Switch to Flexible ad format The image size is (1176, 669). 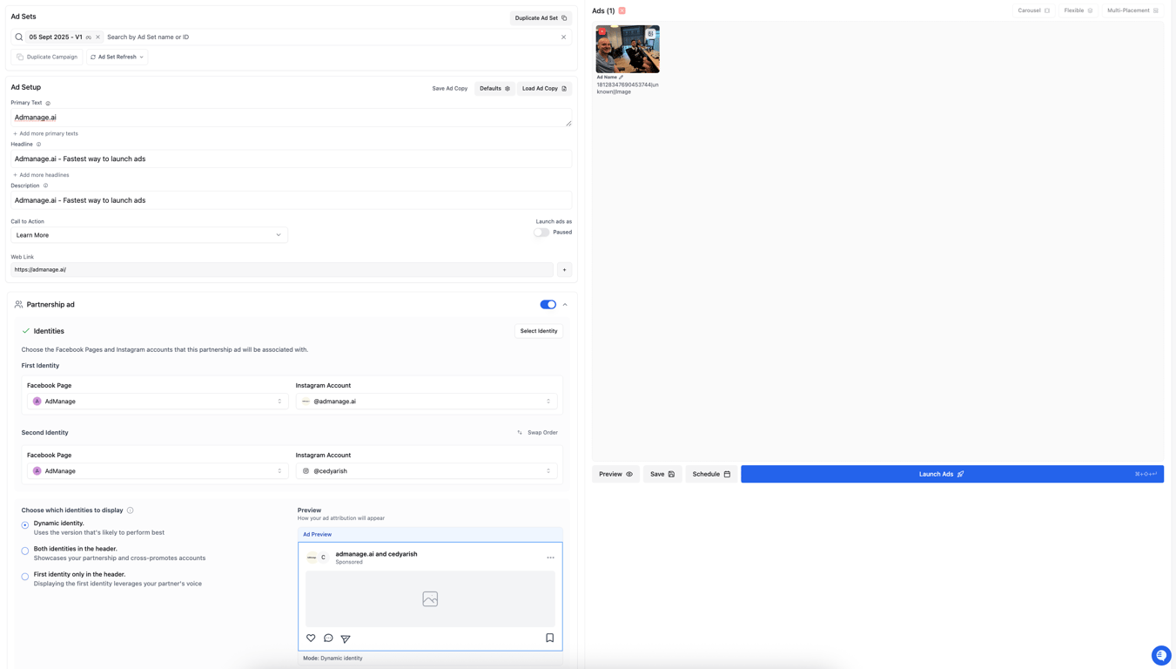[1079, 10]
